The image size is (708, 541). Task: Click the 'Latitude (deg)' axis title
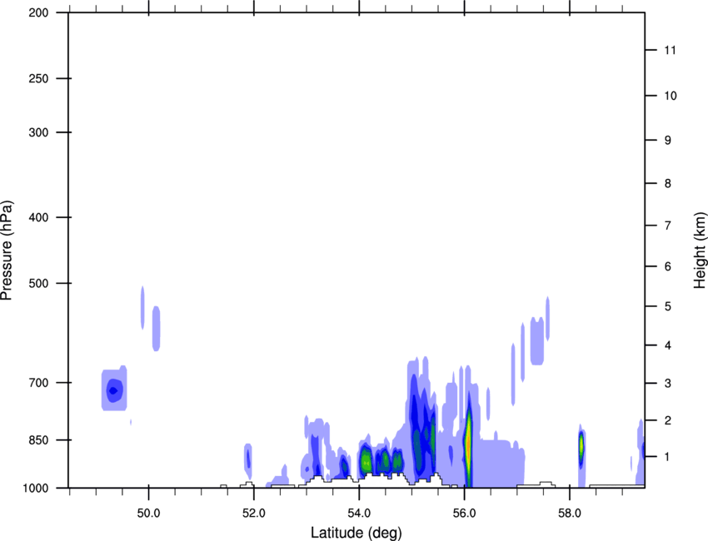pos(356,533)
